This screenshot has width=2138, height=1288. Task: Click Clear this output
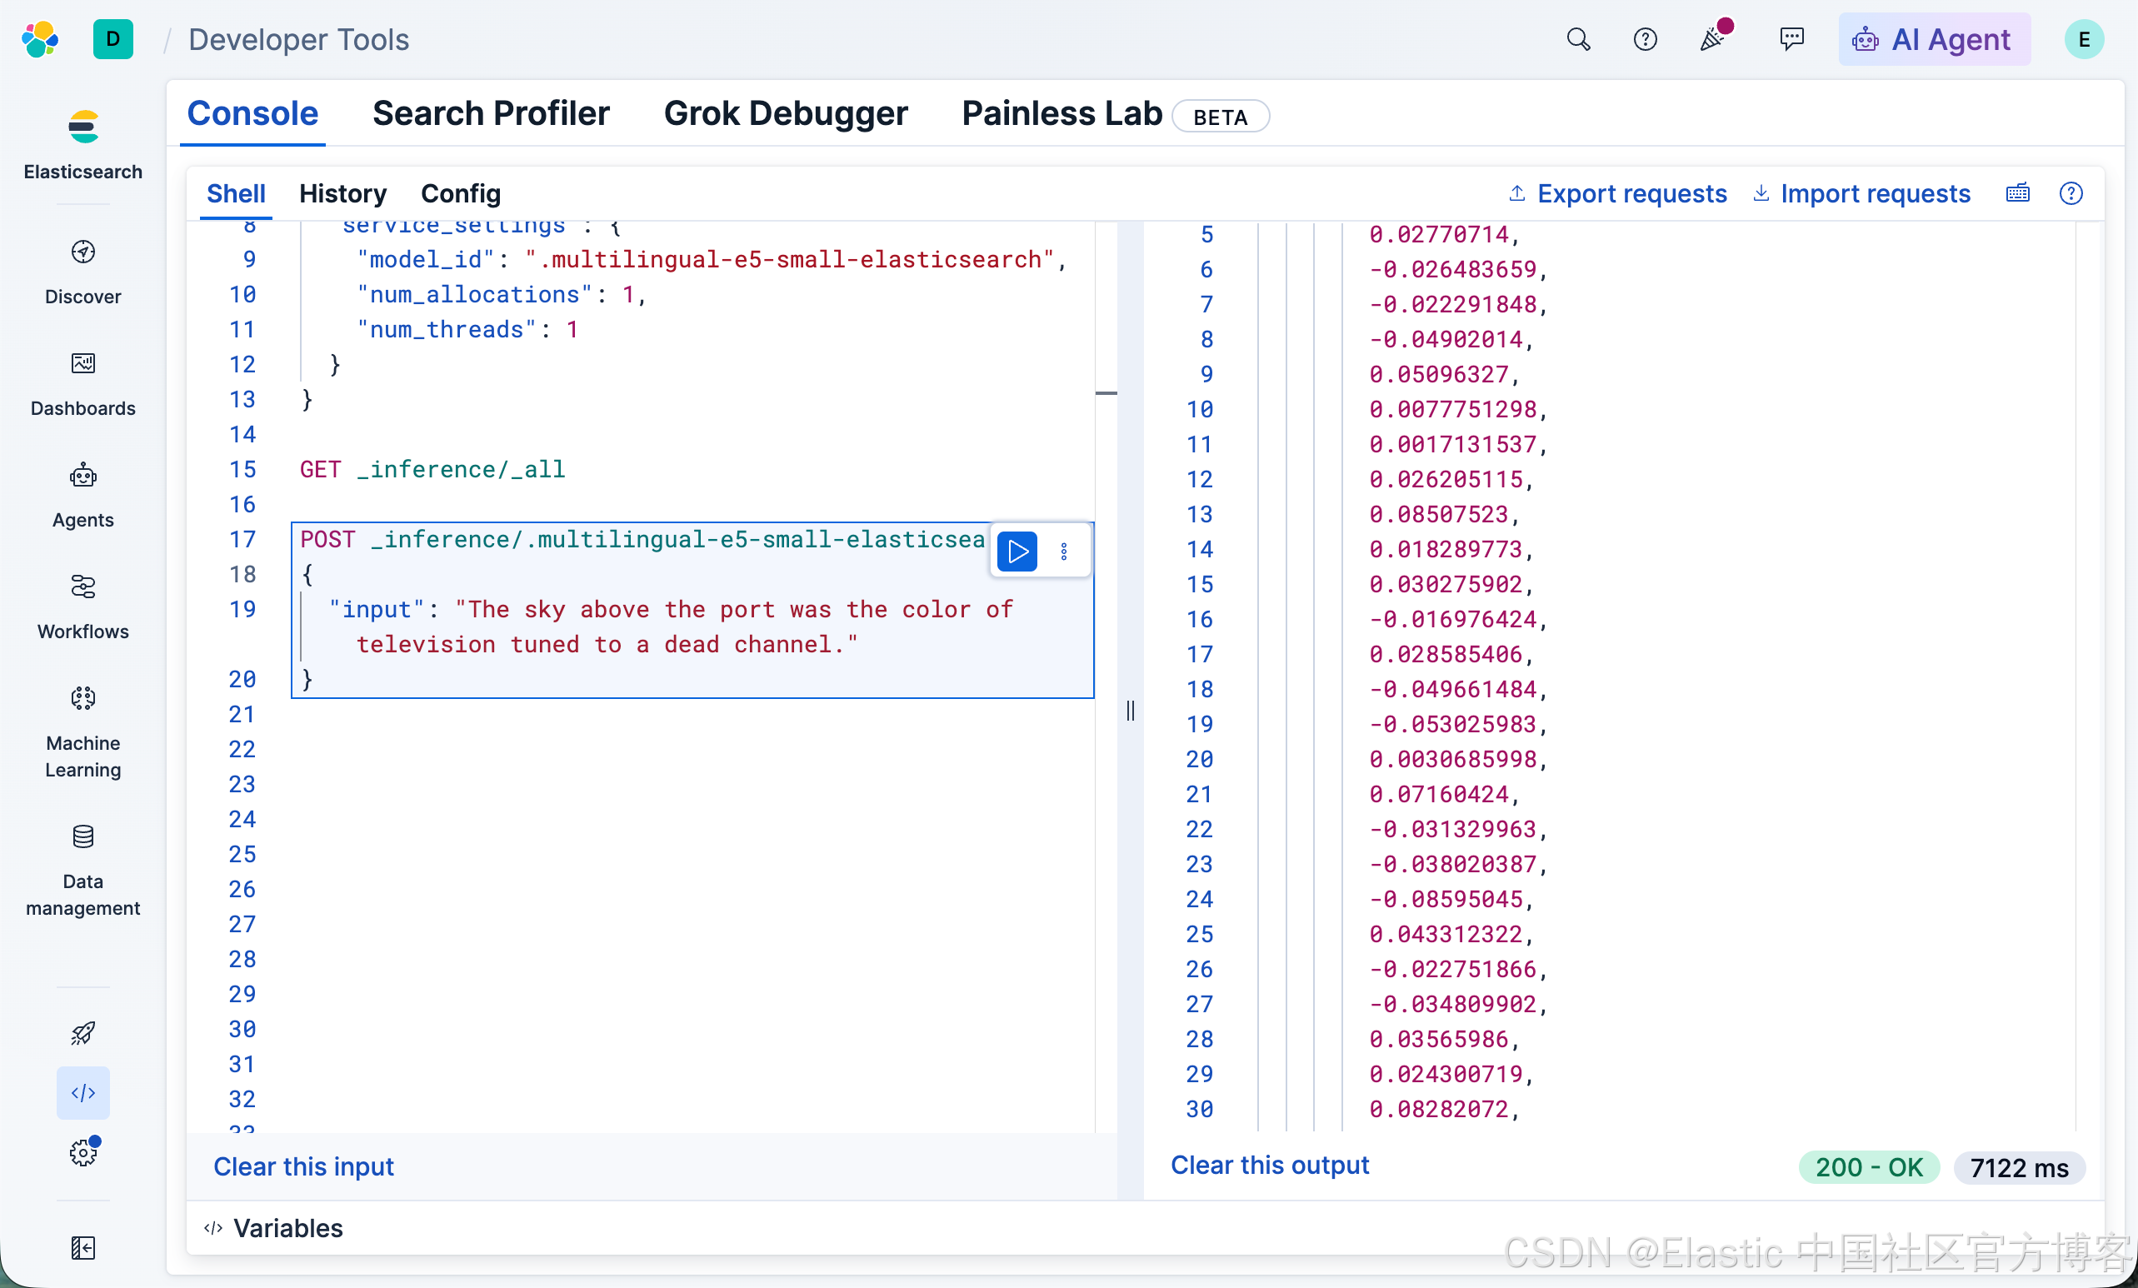click(x=1270, y=1165)
